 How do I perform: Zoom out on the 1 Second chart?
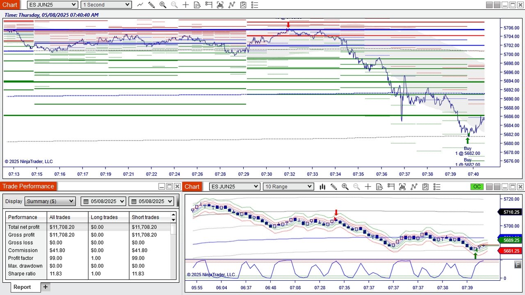pos(174,5)
